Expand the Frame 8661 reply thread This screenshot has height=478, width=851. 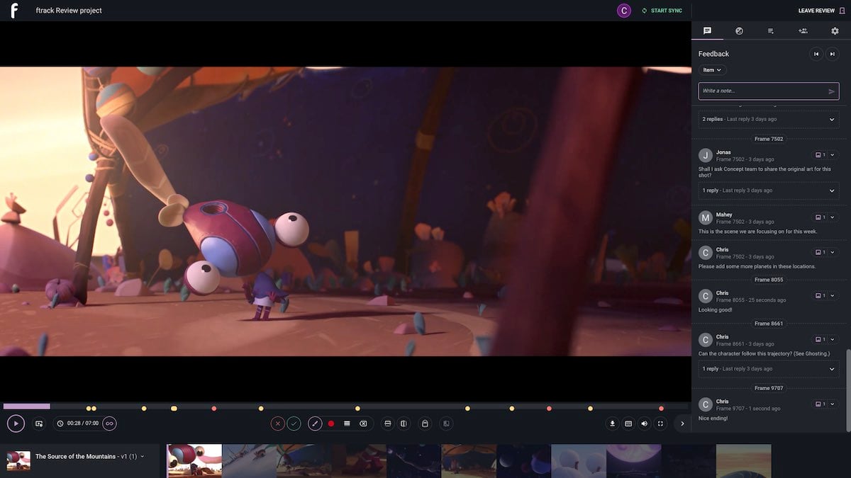pyautogui.click(x=769, y=369)
